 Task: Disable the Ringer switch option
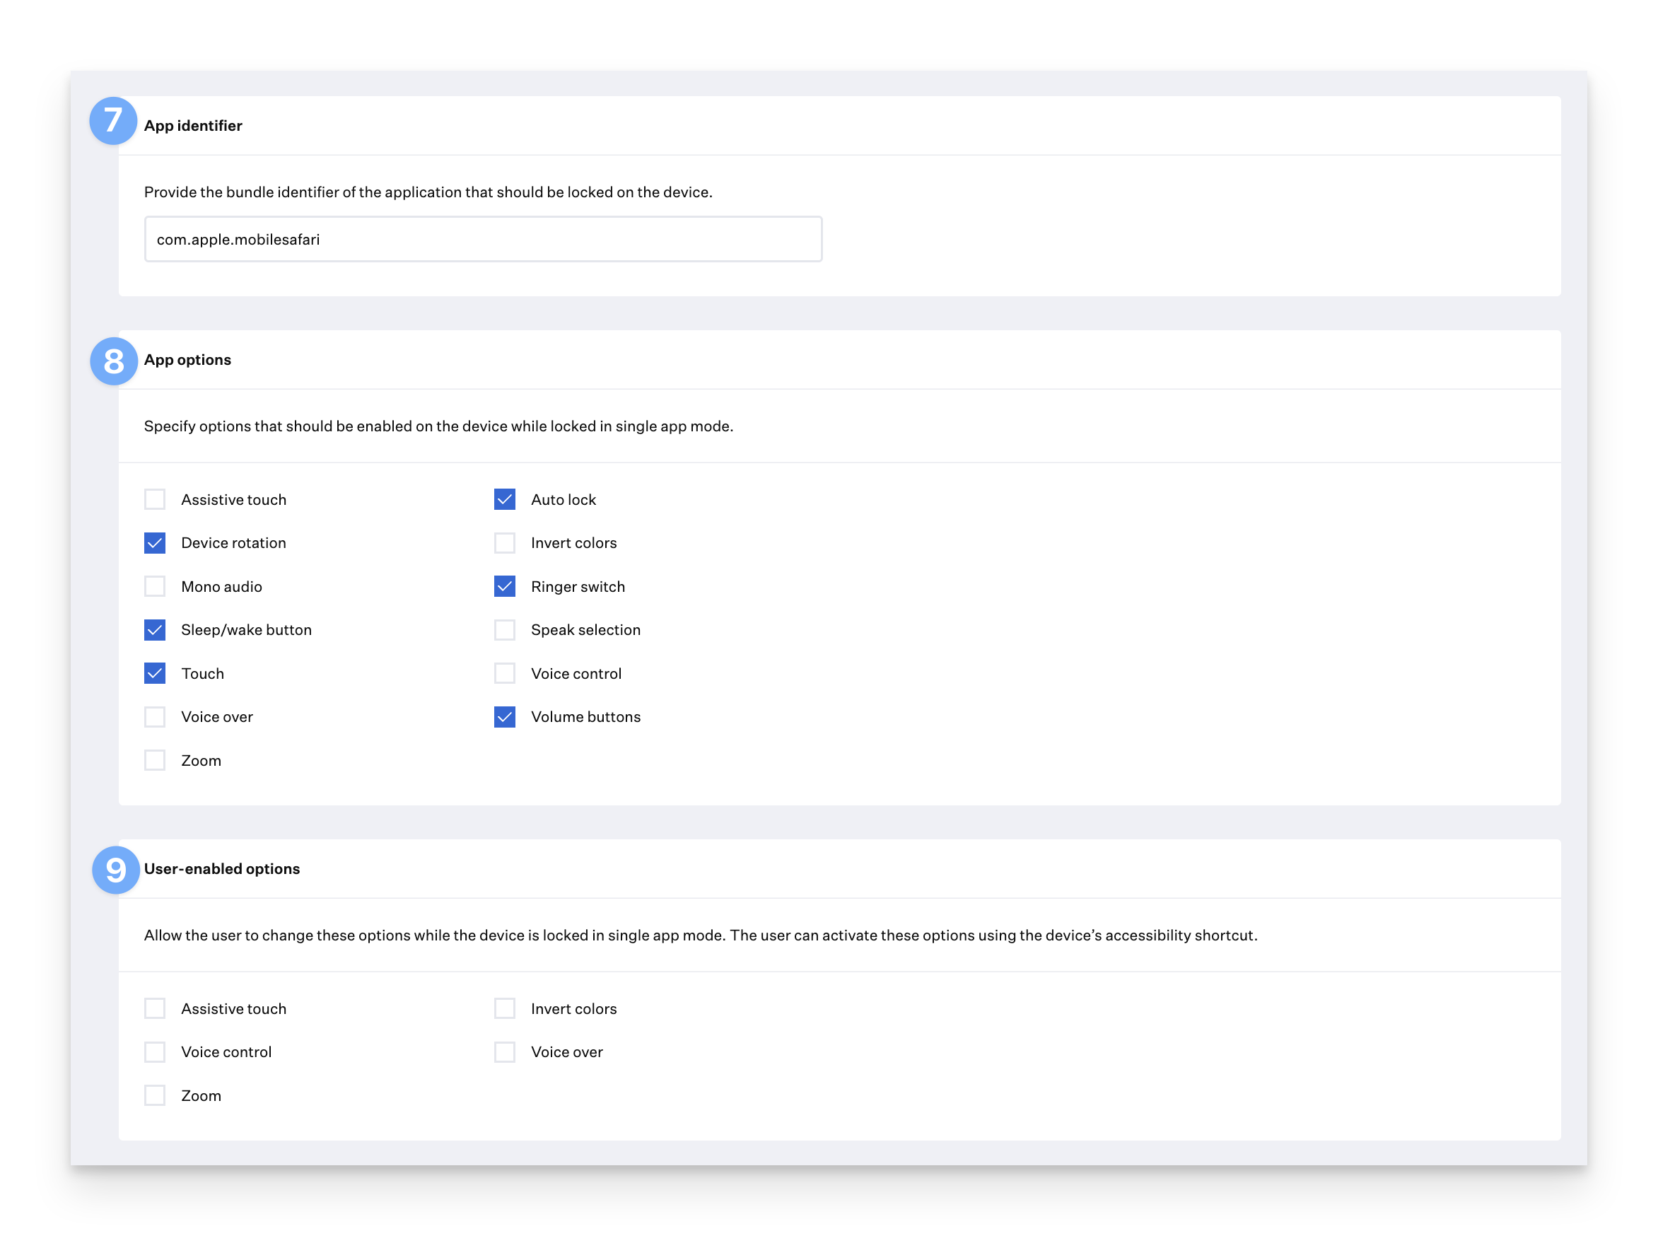[505, 587]
